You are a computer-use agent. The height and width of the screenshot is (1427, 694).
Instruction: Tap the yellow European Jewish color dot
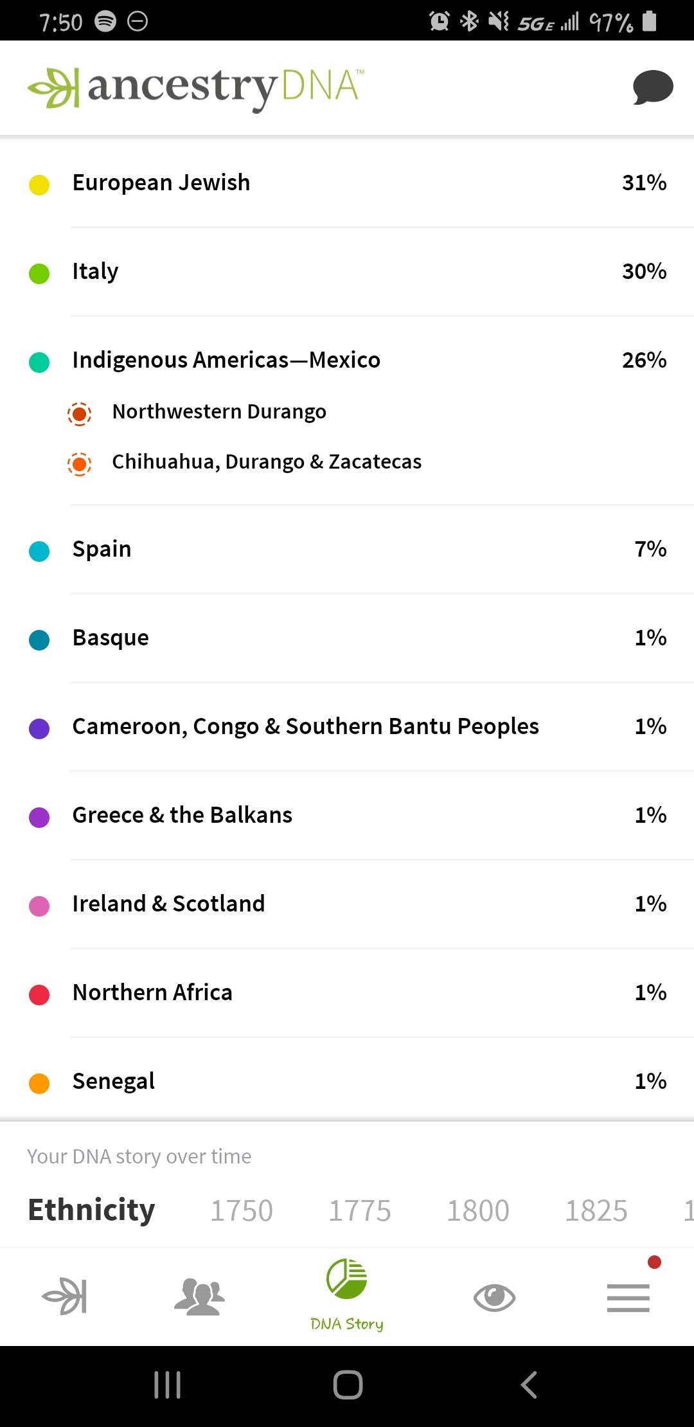click(39, 184)
